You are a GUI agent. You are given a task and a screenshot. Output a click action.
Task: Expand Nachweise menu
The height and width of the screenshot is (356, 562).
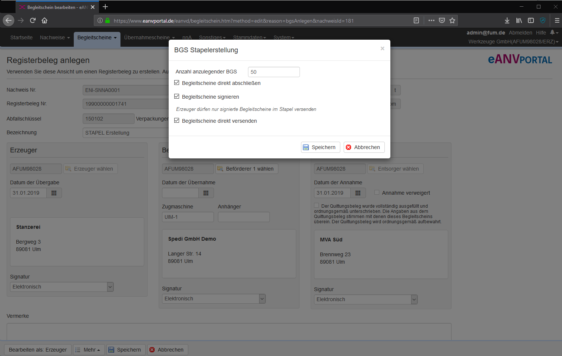[x=55, y=37]
